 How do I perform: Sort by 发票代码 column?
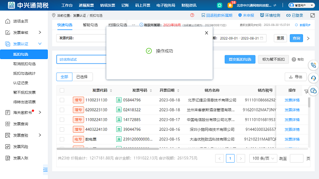tap(111, 90)
